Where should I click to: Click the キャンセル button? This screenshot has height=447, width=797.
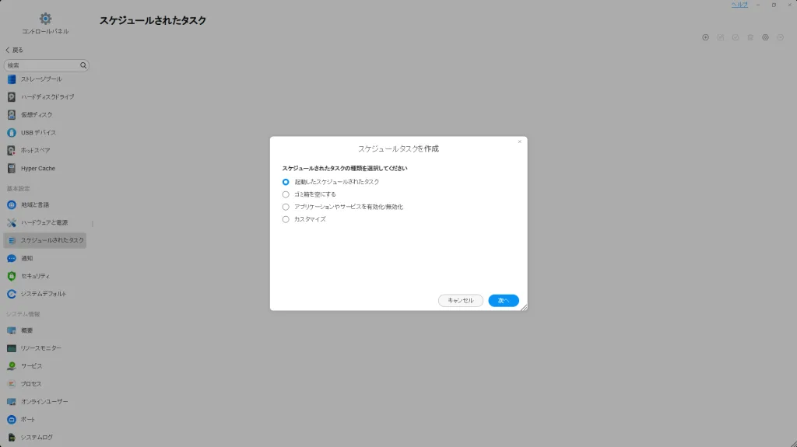coord(461,301)
